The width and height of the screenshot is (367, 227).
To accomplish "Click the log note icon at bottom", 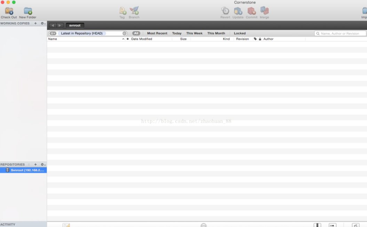I will tap(66, 225).
